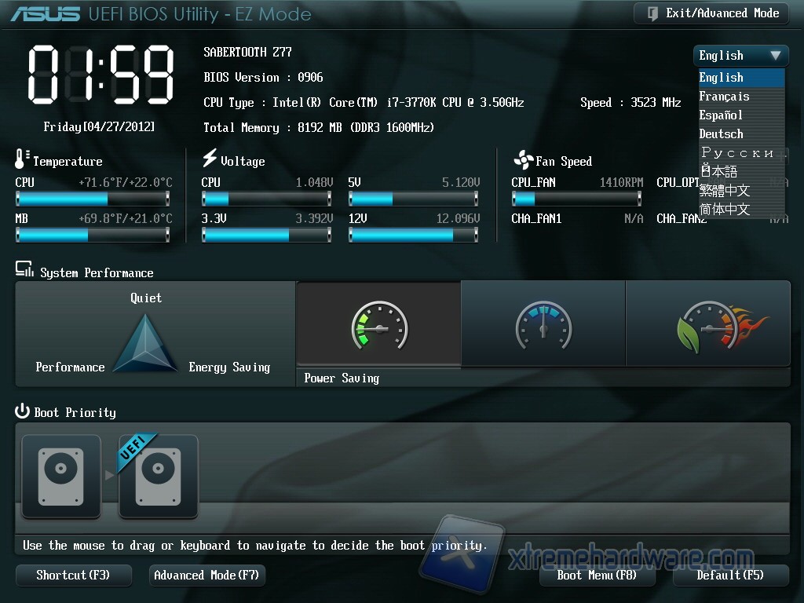Image resolution: width=804 pixels, height=603 pixels.
Task: Select 日本語 in the language dropdown
Action: (x=719, y=171)
